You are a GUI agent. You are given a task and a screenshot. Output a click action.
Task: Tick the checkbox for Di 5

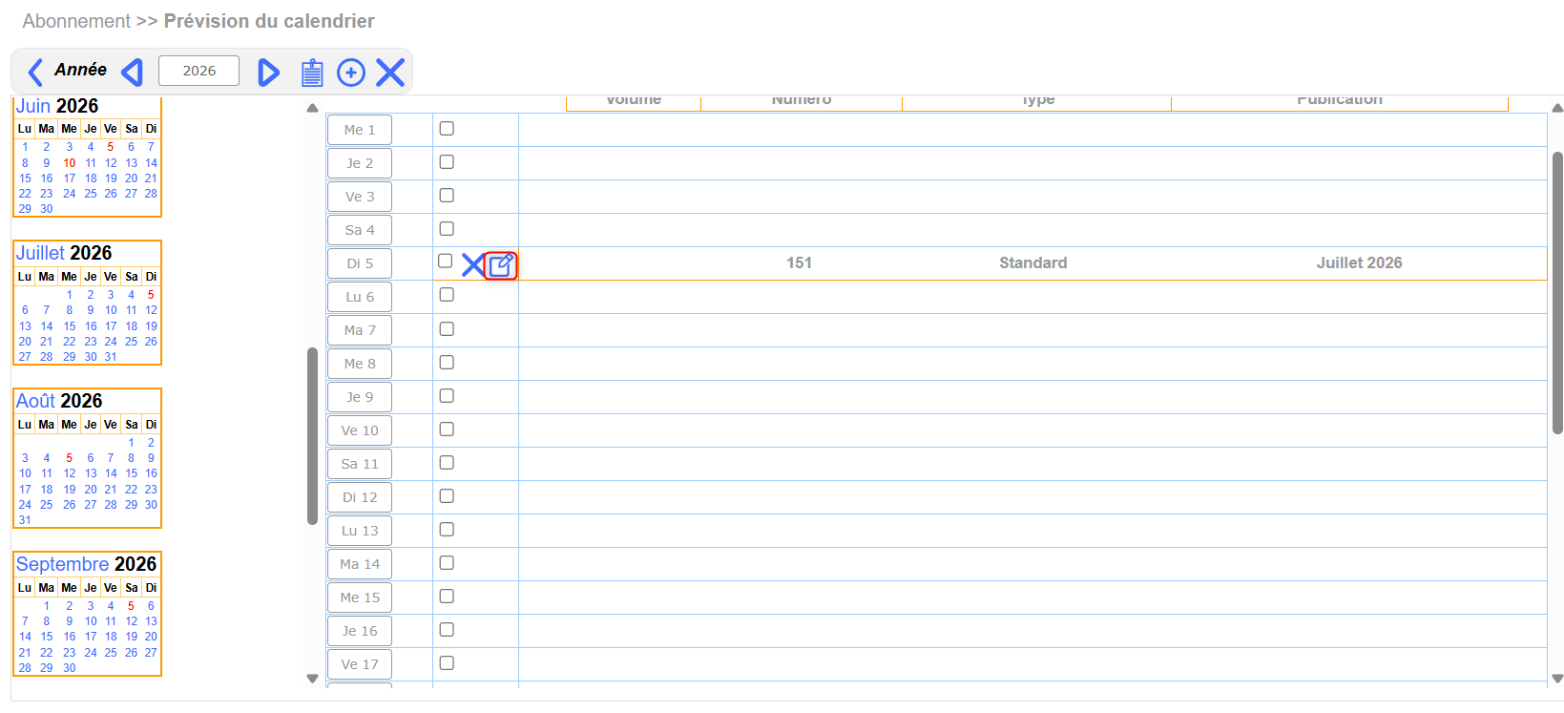pos(445,261)
